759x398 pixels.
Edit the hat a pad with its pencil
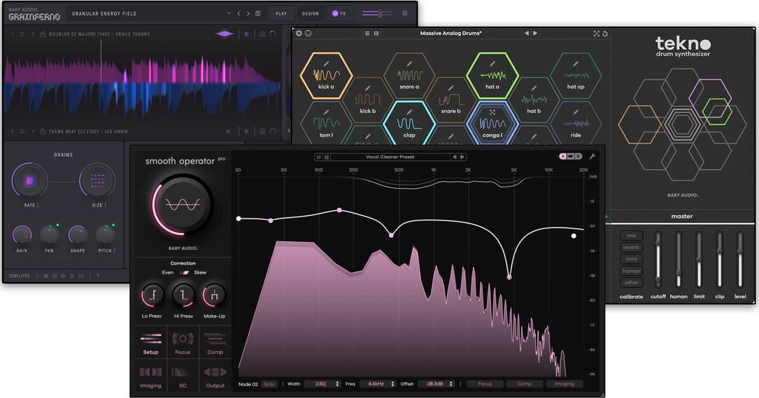pyautogui.click(x=491, y=63)
